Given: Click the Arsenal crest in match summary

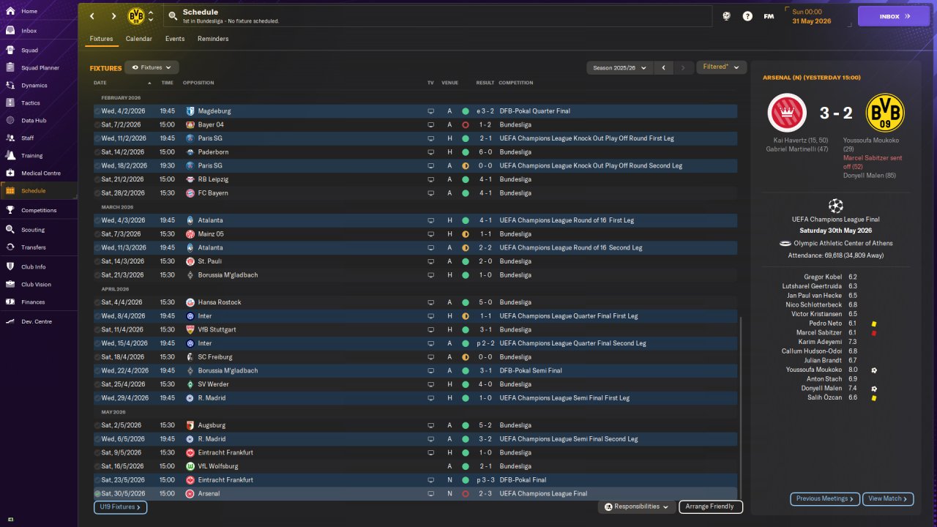Looking at the screenshot, I should point(787,113).
